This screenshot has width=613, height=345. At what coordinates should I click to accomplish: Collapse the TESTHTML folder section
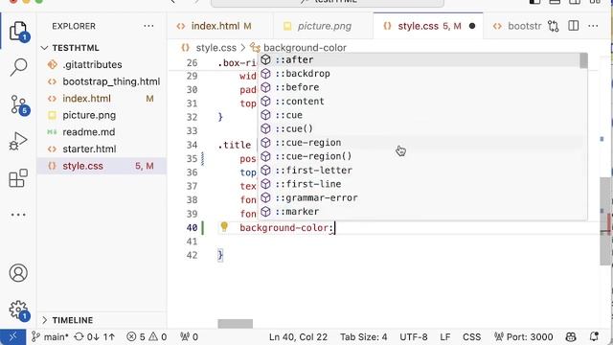pyautogui.click(x=102, y=48)
